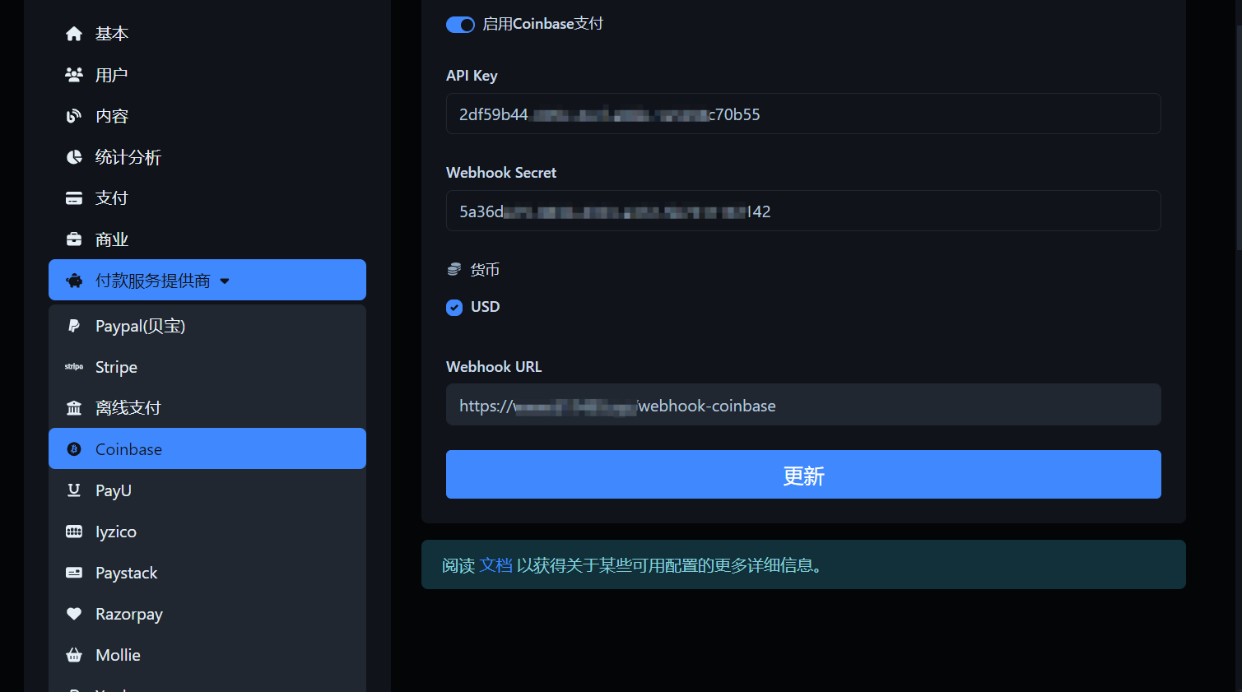
Task: Uncheck the USD currency checkbox
Action: 454,308
